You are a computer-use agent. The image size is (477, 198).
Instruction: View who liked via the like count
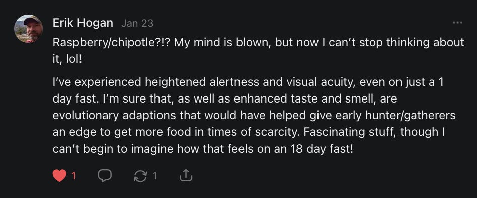click(x=73, y=176)
